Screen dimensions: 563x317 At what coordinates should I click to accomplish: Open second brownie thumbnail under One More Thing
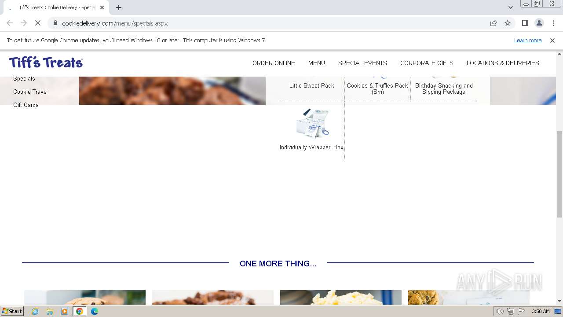(x=213, y=297)
